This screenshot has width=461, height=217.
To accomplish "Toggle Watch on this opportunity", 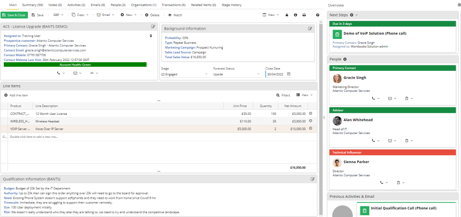I will click(175, 15).
